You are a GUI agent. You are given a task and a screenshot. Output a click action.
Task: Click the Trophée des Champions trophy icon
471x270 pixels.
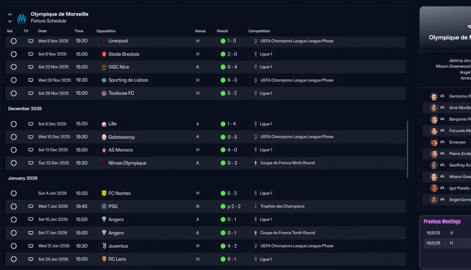255,206
